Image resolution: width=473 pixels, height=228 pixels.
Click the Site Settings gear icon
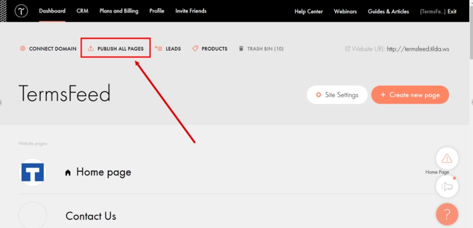tap(318, 95)
